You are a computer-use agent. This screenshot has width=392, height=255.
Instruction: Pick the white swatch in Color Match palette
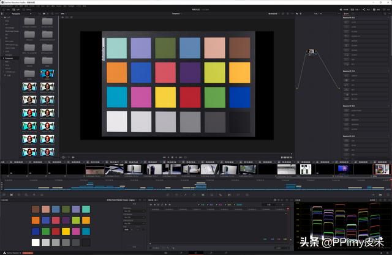pos(36,242)
